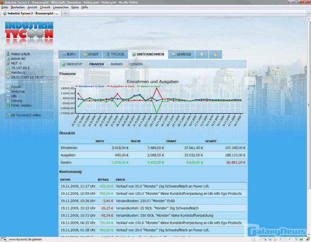
Task: Select the Industrie Tycoon 2 browser tab
Action: (31, 13)
